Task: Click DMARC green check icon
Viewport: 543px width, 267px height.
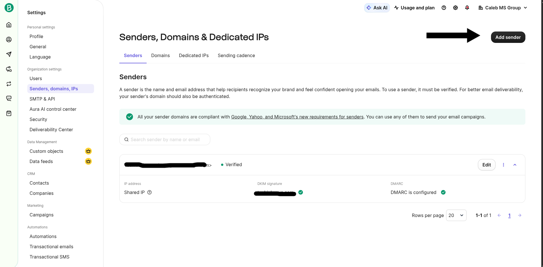Action: pos(443,192)
